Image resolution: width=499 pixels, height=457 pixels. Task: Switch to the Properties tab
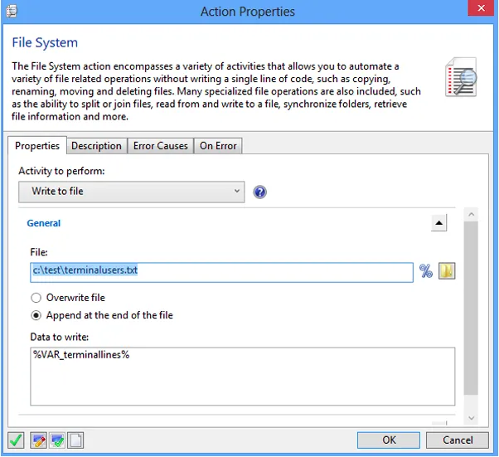coord(37,146)
